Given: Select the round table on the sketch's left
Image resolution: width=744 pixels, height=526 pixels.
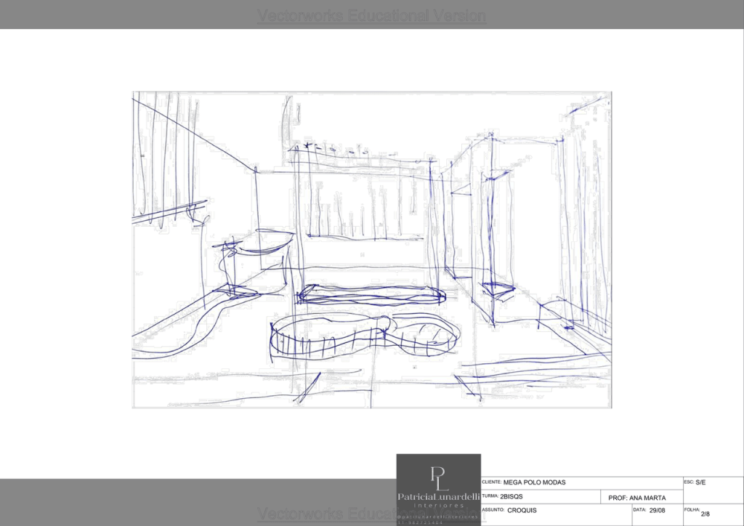Looking at the screenshot, I should point(258,243).
